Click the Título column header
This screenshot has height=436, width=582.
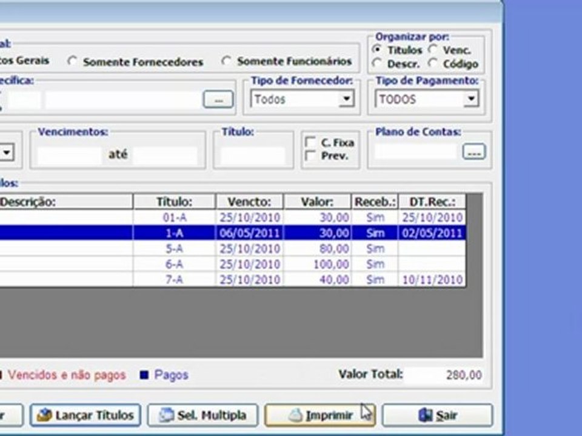[175, 202]
